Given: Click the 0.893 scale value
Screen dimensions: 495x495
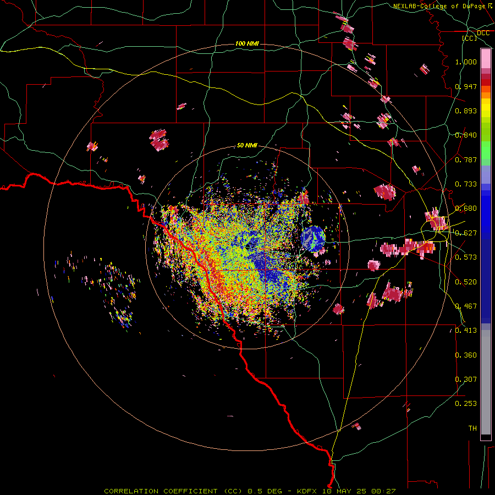Looking at the screenshot, I should pyautogui.click(x=466, y=111).
